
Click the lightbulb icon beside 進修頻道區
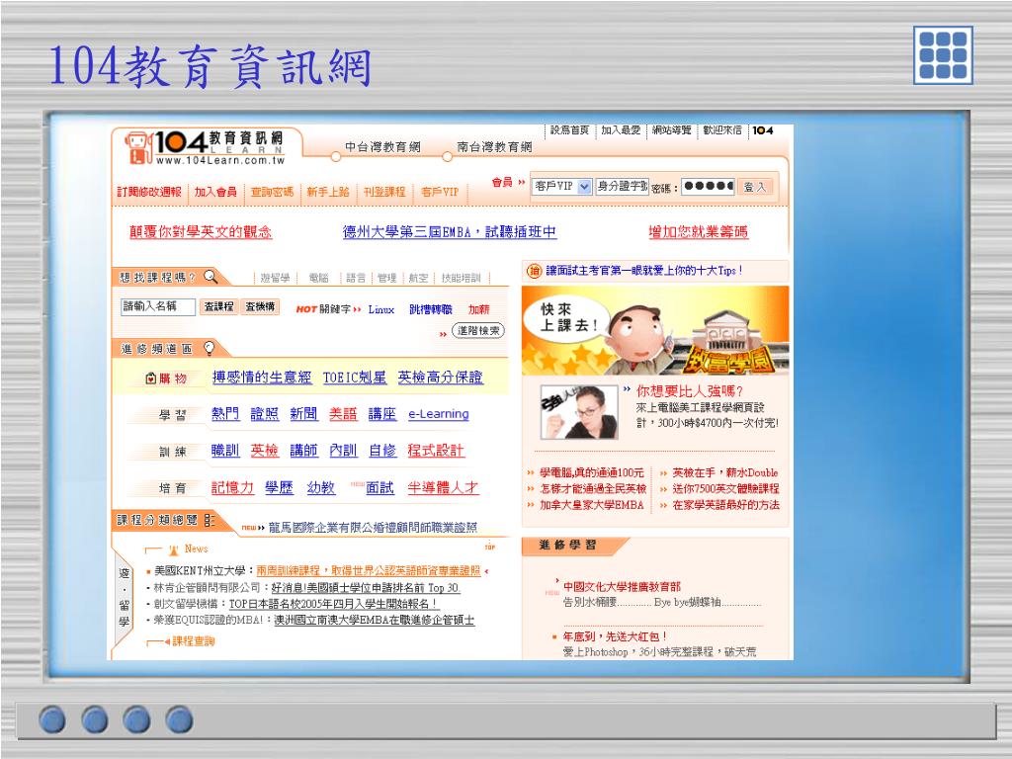pyautogui.click(x=209, y=349)
